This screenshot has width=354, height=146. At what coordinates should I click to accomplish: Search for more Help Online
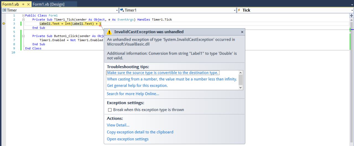133,94
